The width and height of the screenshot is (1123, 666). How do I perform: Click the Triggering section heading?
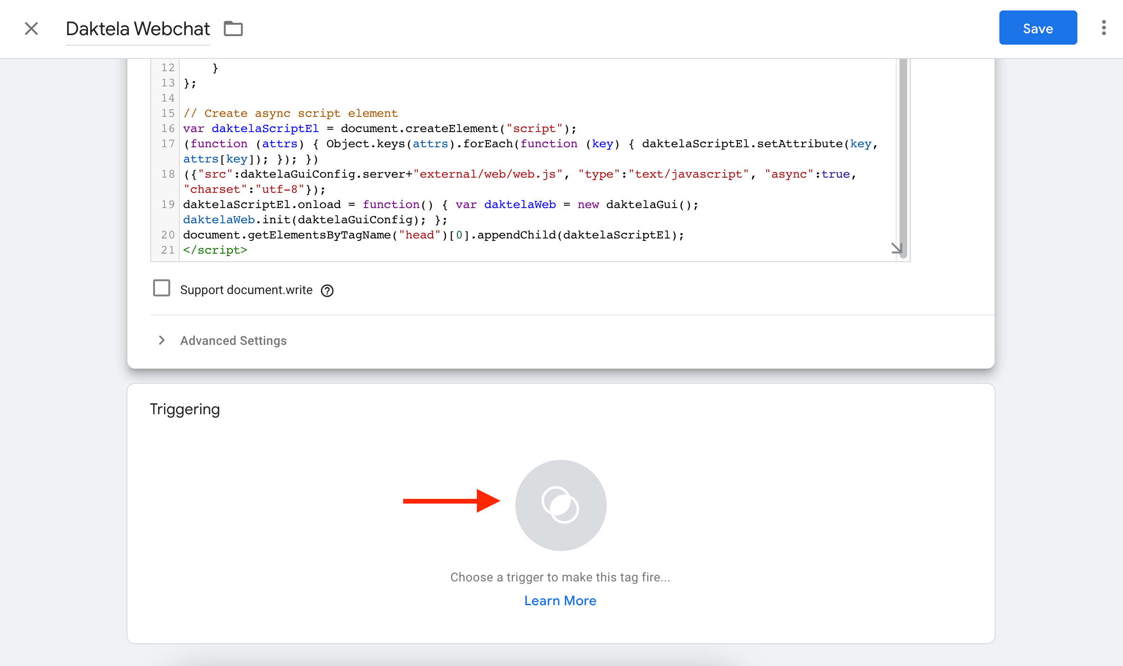pyautogui.click(x=184, y=409)
